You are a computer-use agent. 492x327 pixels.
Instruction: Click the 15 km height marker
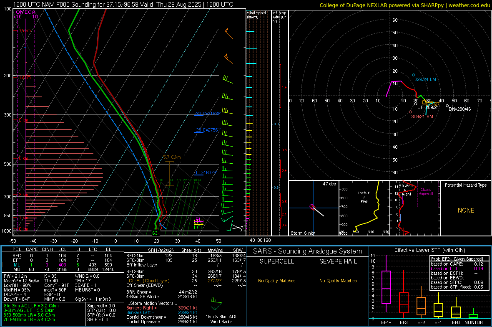tap(25, 30)
